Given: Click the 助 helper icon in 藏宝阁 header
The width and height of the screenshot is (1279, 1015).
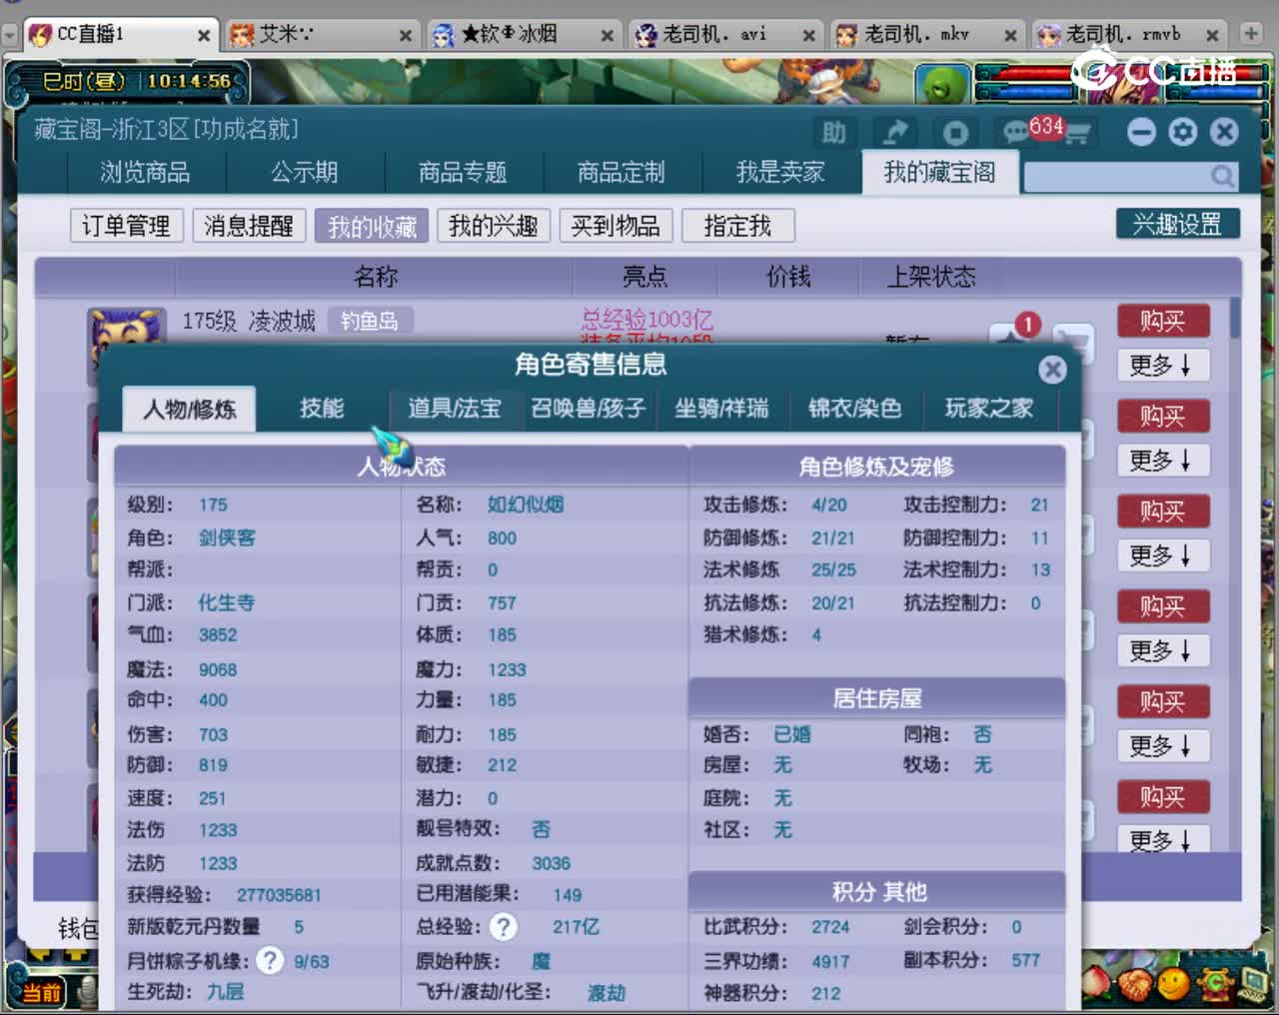Looking at the screenshot, I should coord(833,132).
